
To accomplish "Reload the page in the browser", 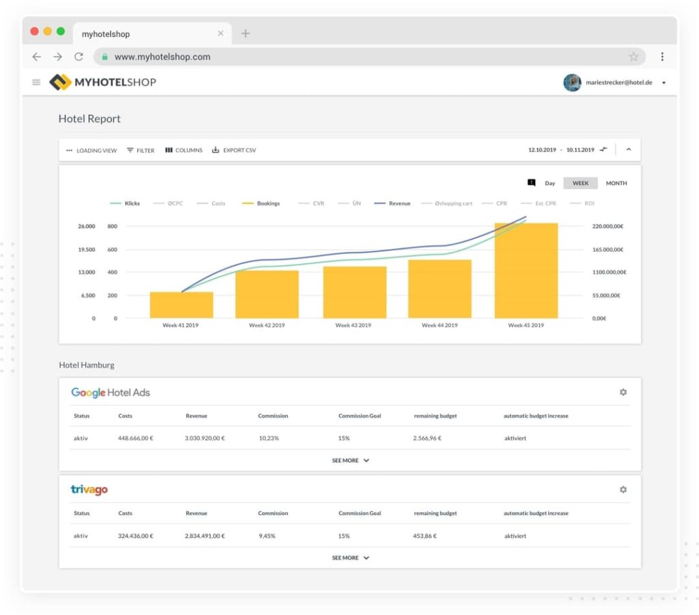I will coord(79,57).
